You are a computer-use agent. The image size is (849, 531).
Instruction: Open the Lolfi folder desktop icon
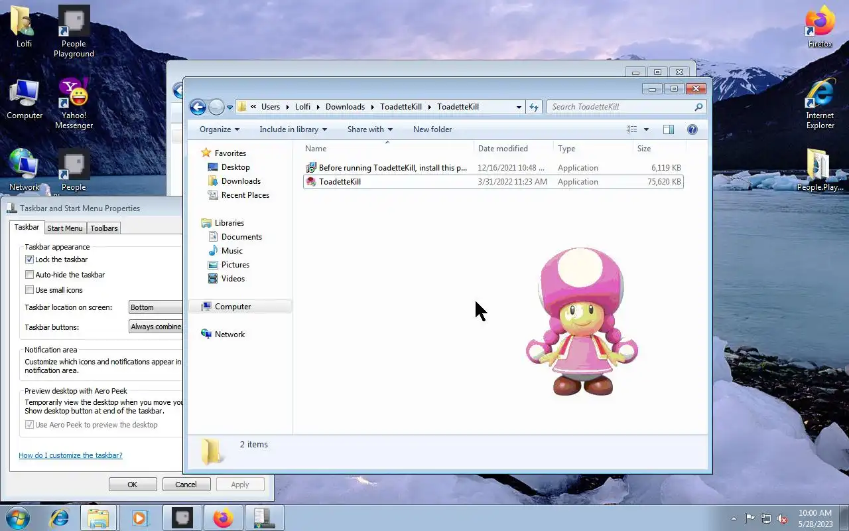click(x=24, y=27)
